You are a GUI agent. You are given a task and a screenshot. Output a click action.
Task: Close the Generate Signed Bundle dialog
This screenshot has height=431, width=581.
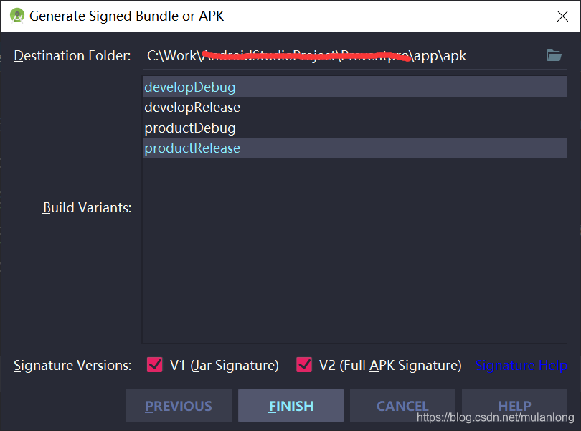[x=562, y=16]
